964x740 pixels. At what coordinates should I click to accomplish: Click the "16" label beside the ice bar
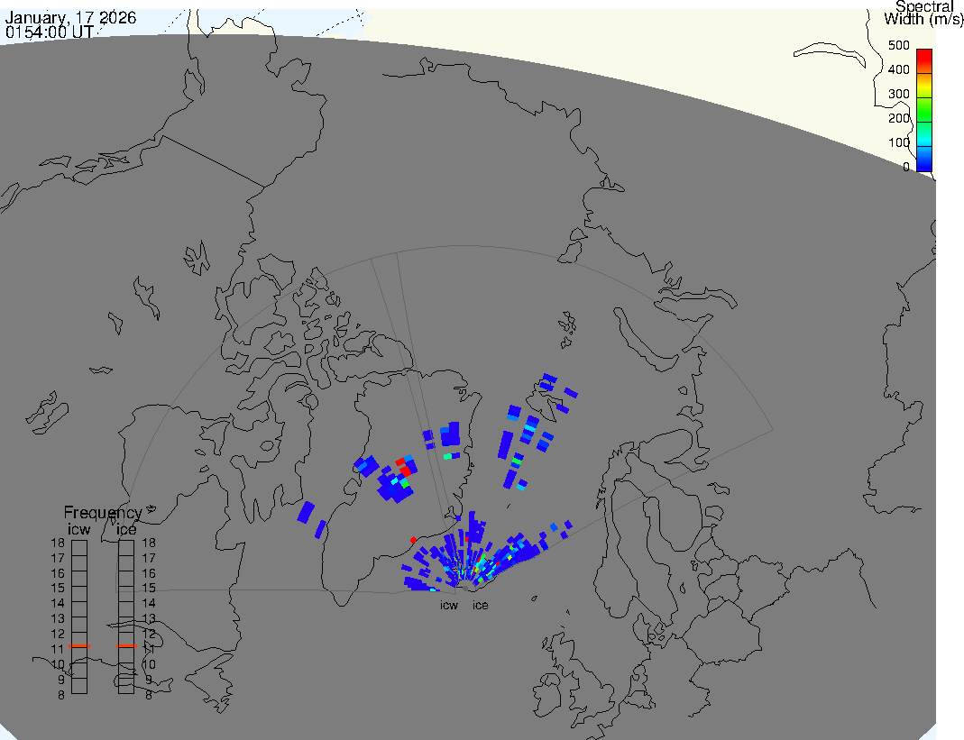(149, 573)
